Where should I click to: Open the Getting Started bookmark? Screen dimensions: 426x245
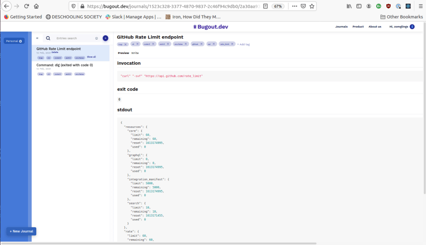(23, 17)
